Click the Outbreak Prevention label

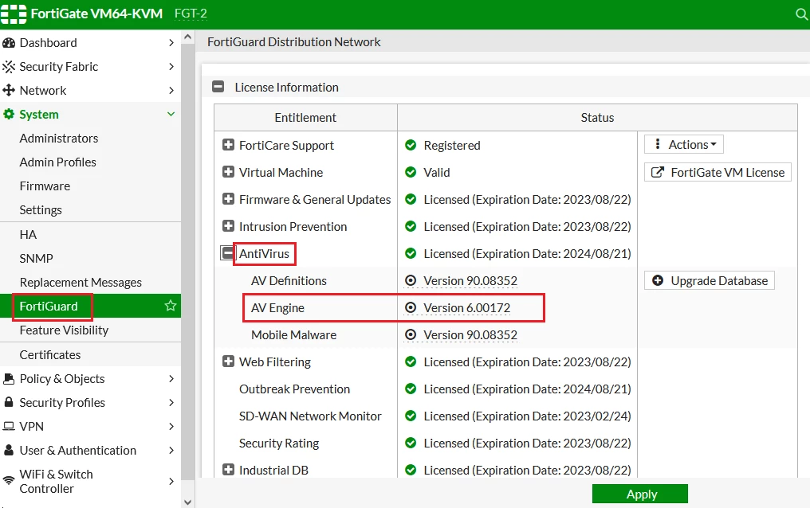point(294,389)
